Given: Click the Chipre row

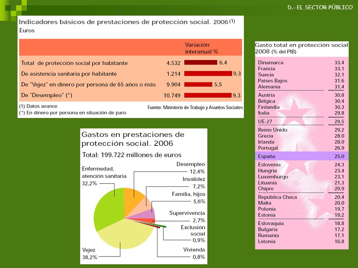Looking at the screenshot, I should click(301, 189).
